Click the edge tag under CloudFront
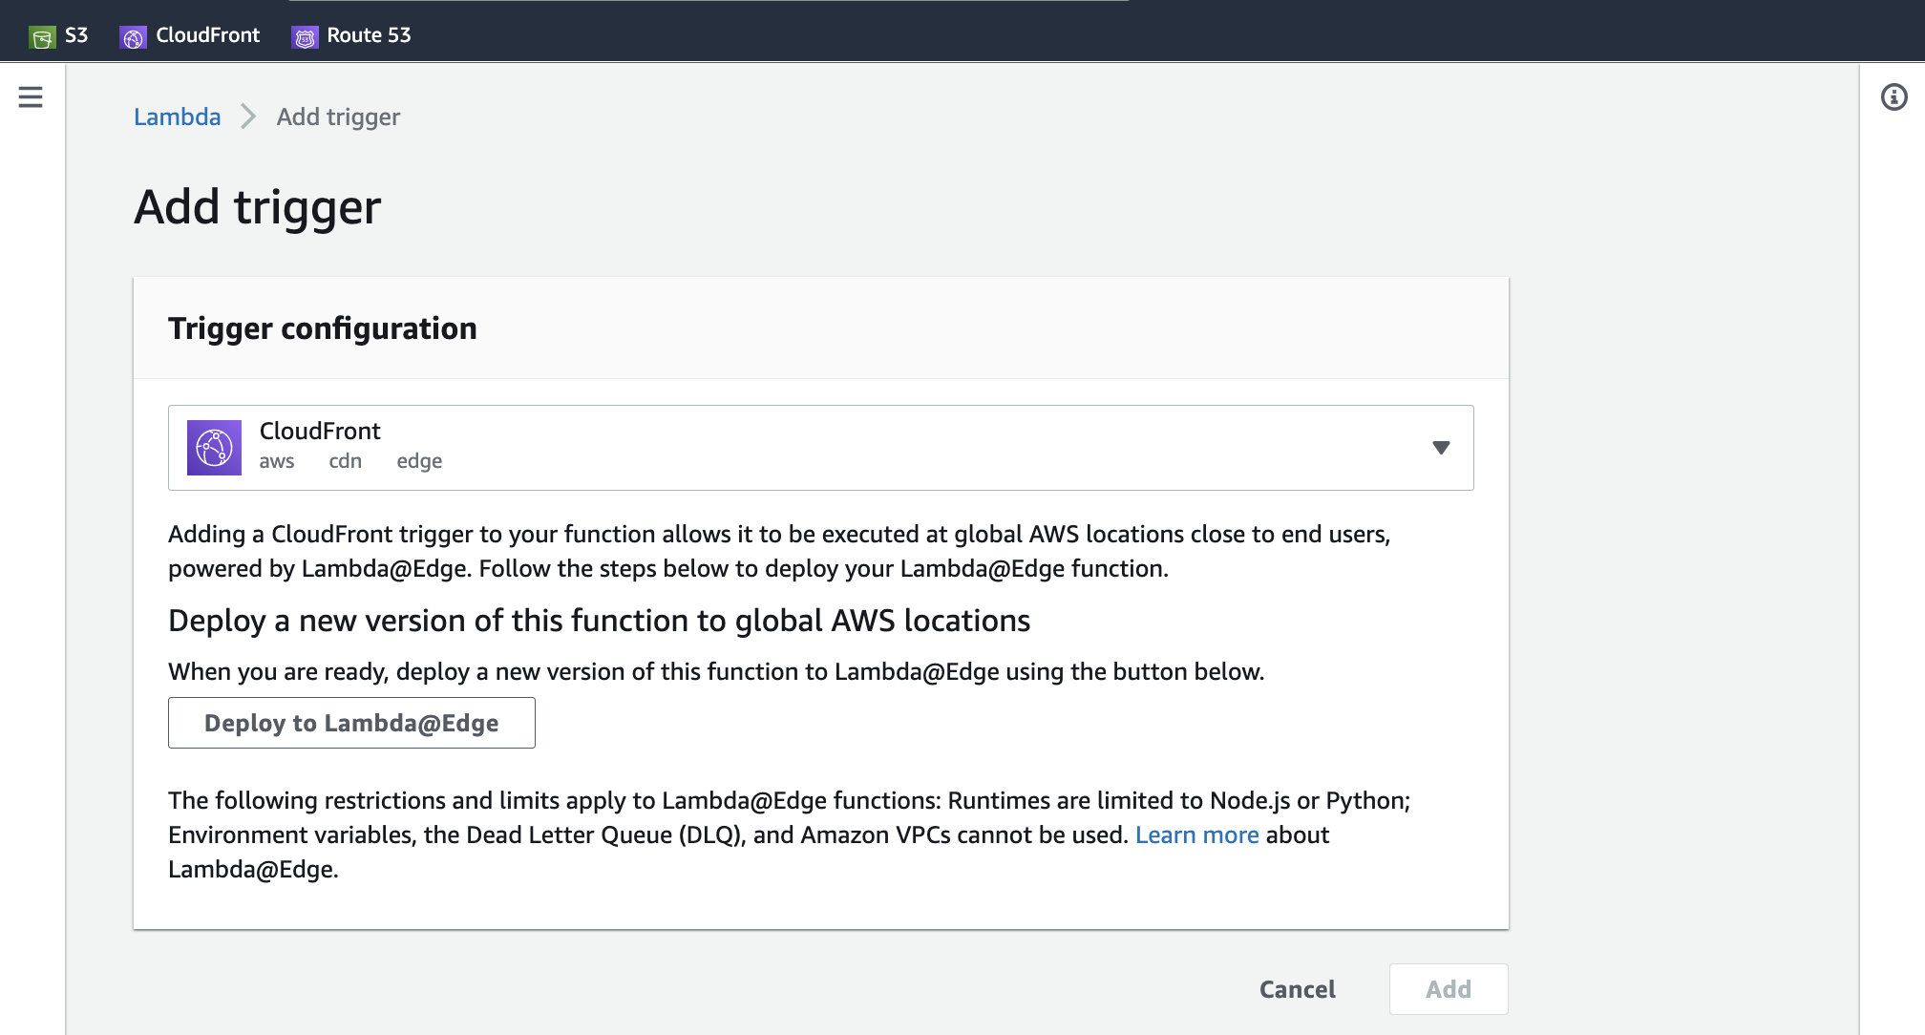The height and width of the screenshot is (1035, 1925). pyautogui.click(x=419, y=461)
